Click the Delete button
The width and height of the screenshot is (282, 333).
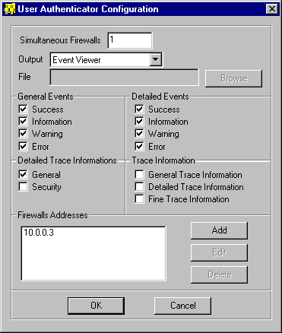(x=219, y=274)
